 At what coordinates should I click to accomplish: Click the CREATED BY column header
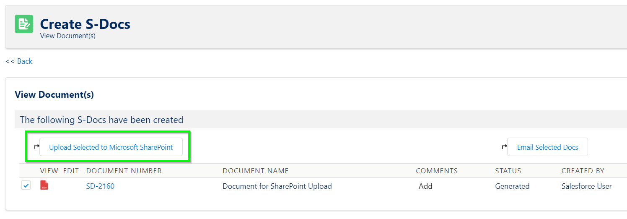coord(583,171)
